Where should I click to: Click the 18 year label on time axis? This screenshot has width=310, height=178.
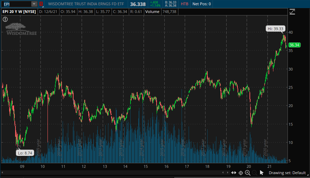(207, 166)
